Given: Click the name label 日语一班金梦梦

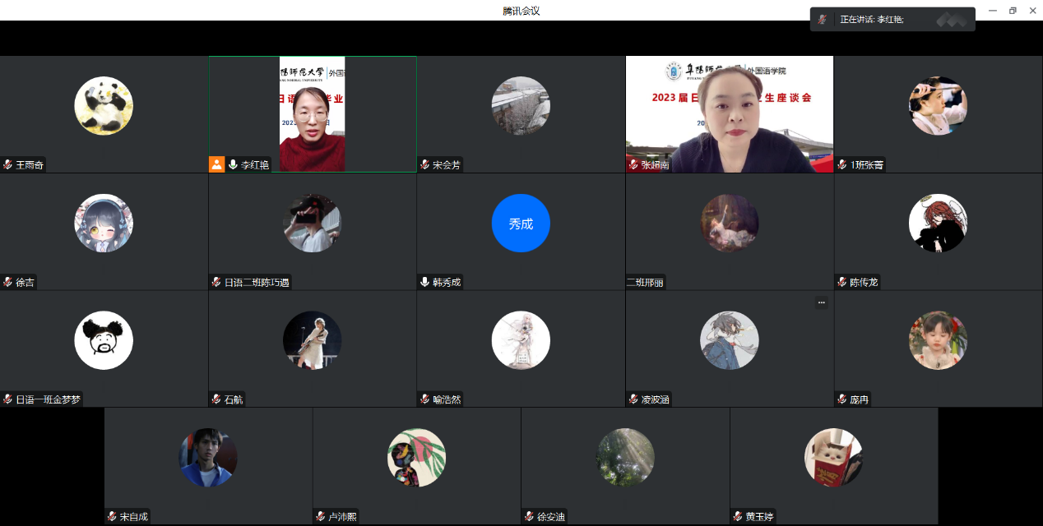Looking at the screenshot, I should point(49,399).
